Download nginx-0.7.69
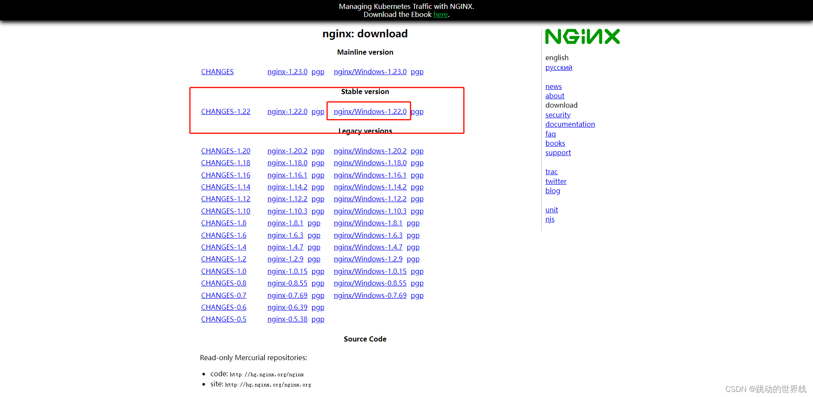The image size is (813, 397). pos(287,295)
